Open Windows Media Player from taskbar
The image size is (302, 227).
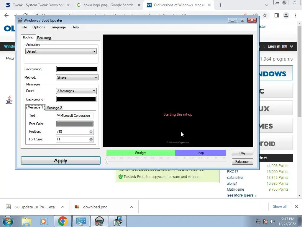44,221
